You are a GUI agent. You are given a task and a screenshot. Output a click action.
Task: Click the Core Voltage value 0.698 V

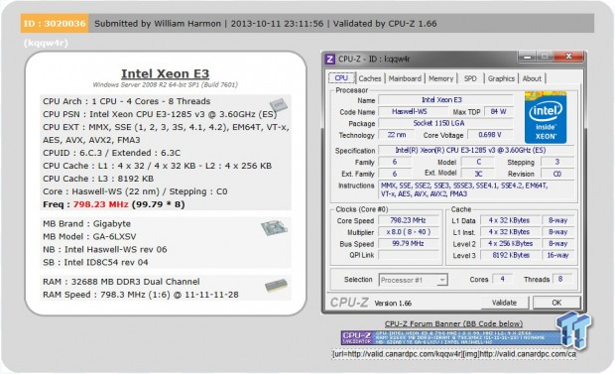pos(489,135)
